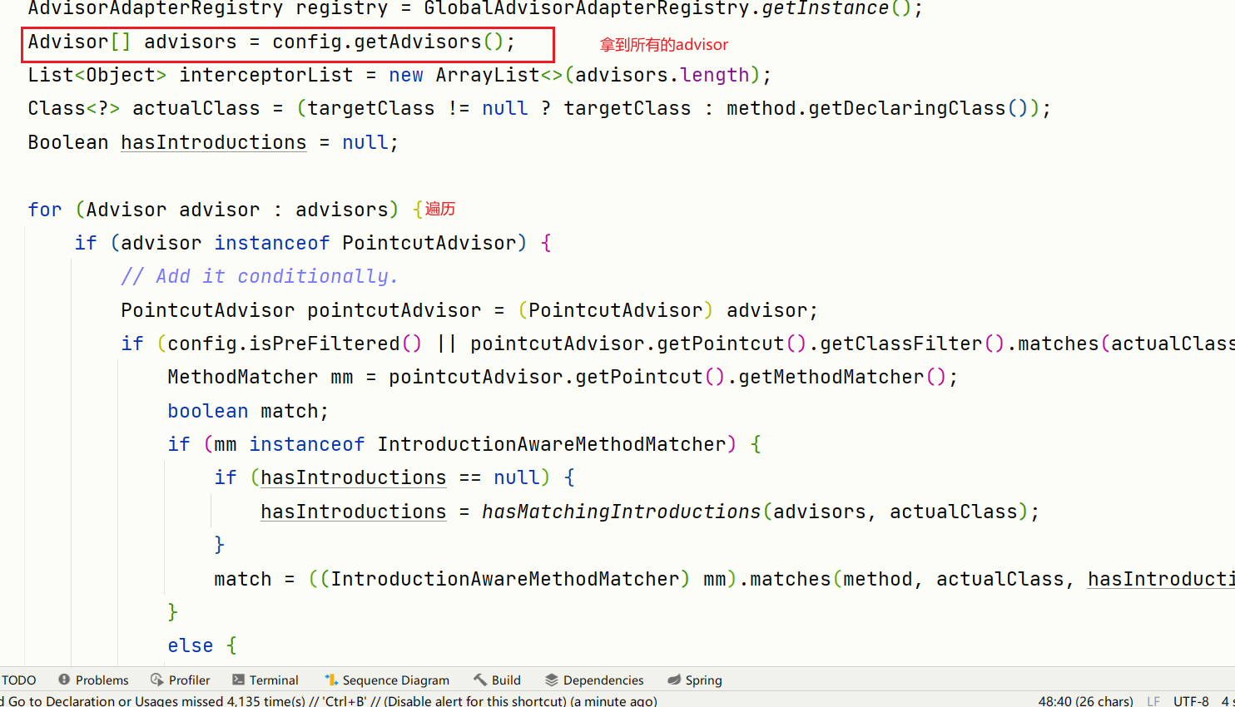Change the UTF-8 file encoding

click(x=1191, y=700)
